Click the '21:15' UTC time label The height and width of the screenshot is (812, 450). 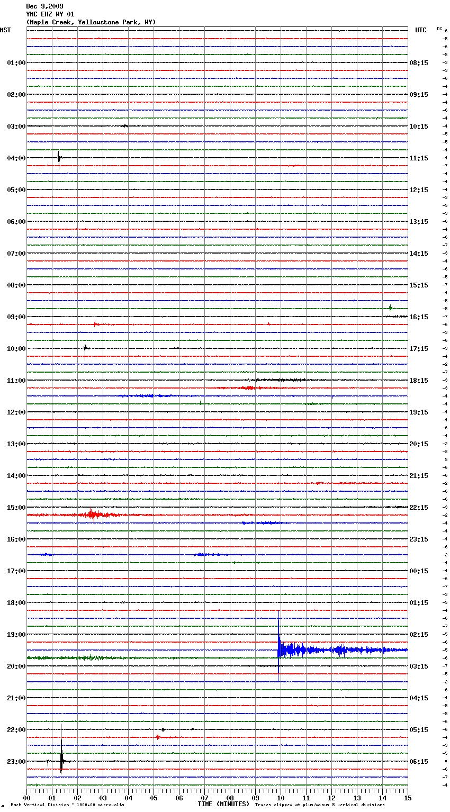[419, 476]
